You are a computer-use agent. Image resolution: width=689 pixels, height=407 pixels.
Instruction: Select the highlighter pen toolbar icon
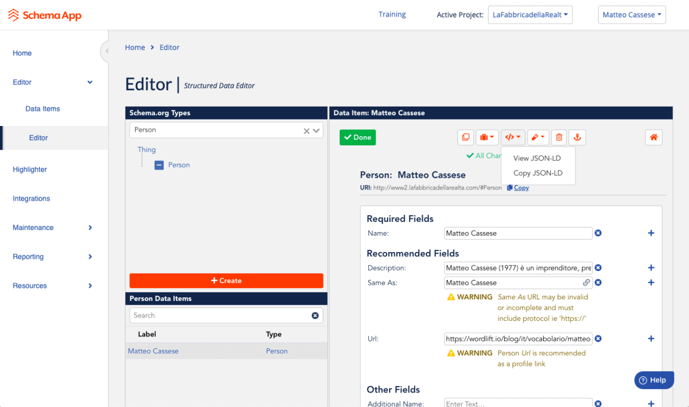[538, 137]
